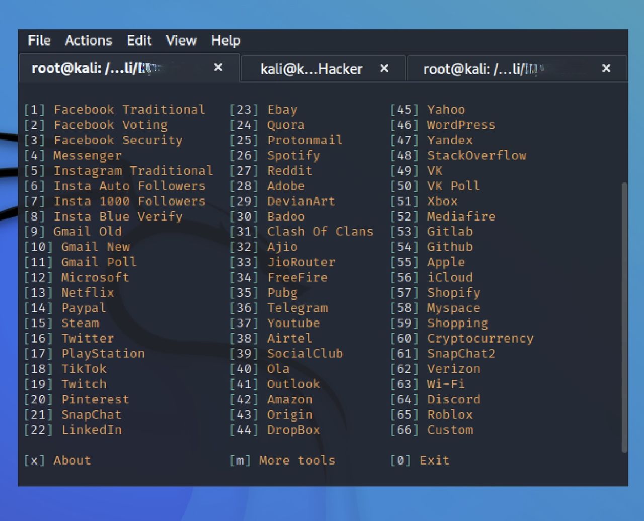Viewport: 644px width, 521px height.
Task: Click the 'Insta Auto Followers' entry
Action: pyautogui.click(x=129, y=186)
